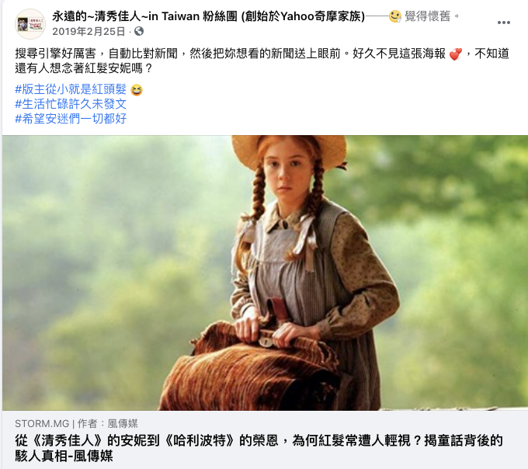The height and width of the screenshot is (469, 528).
Task: Open hashtag #希望安迷們一切都好
Action: pyautogui.click(x=71, y=119)
